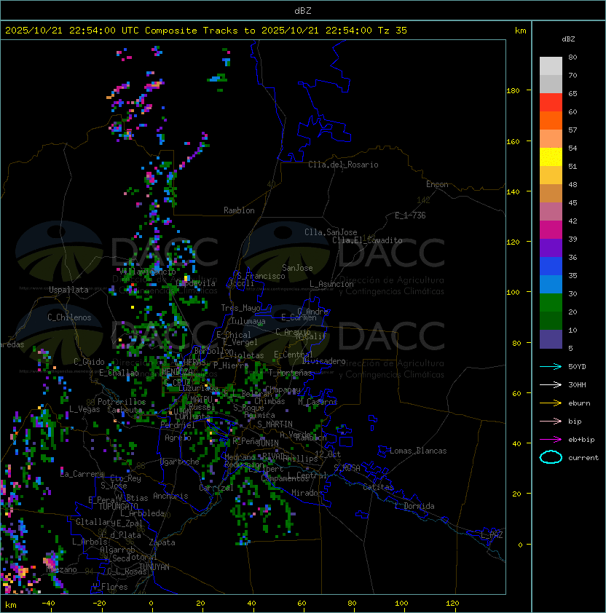Click the cyan 50YD track arrow in legend
Viewport: 606px width, 613px height.
[x=551, y=366]
